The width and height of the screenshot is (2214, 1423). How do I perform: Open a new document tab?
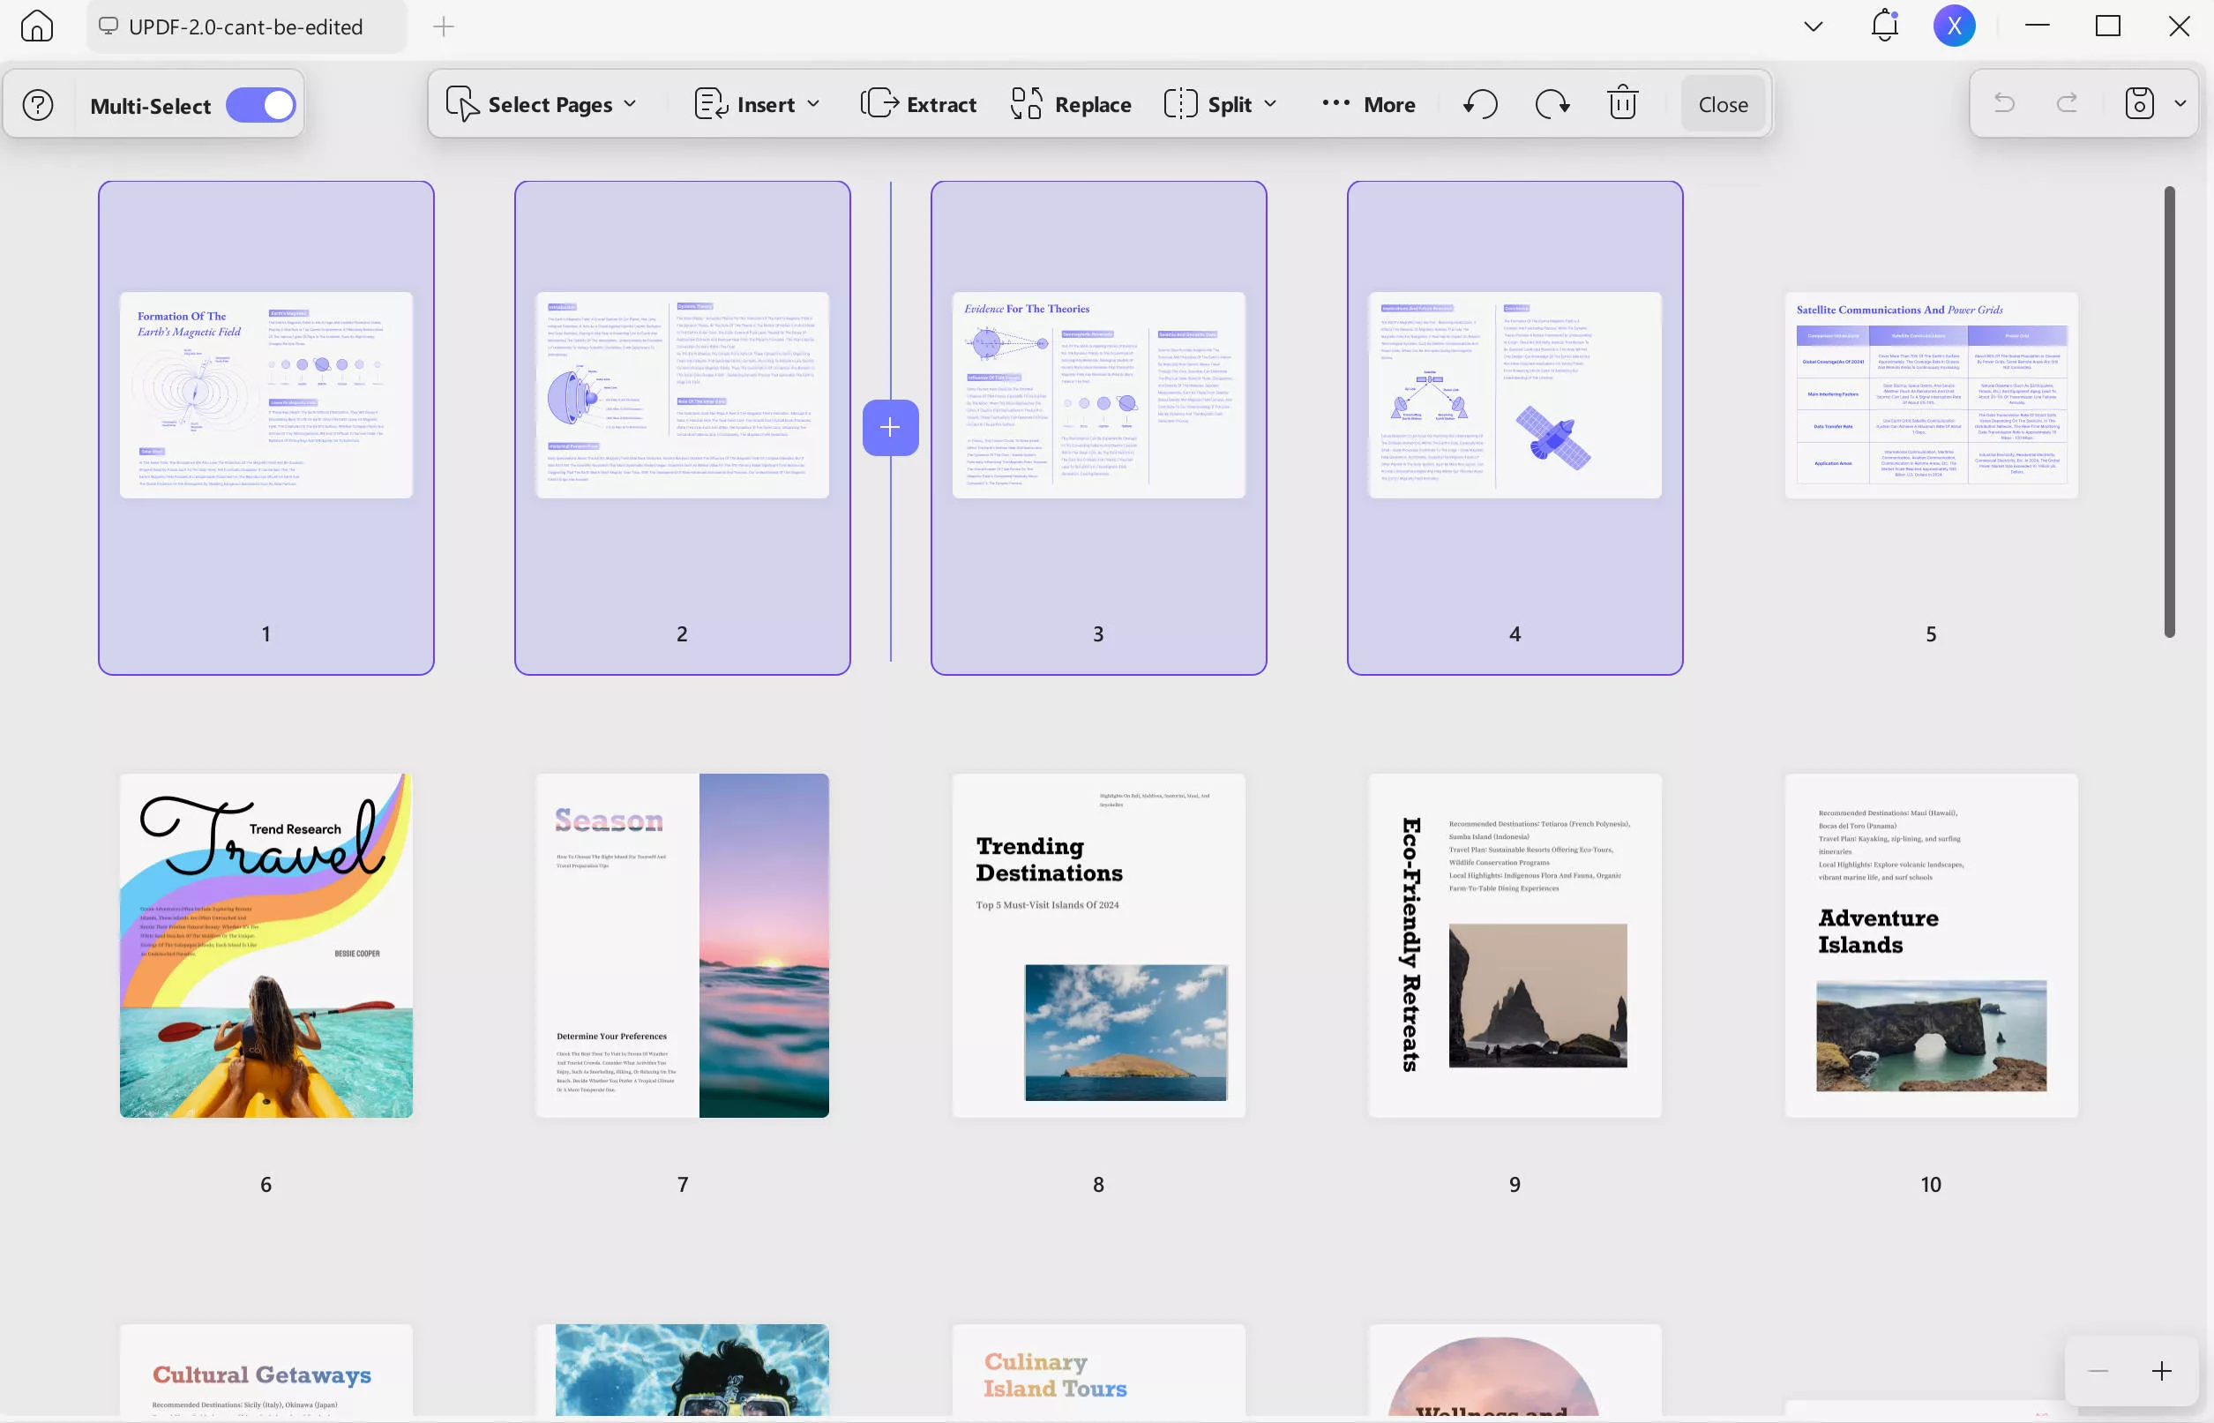[444, 26]
